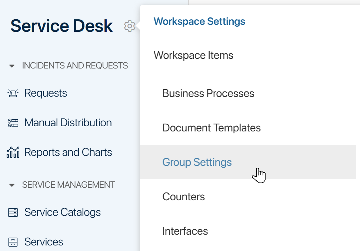
Task: Select Group Settings menu item
Action: (x=248, y=162)
